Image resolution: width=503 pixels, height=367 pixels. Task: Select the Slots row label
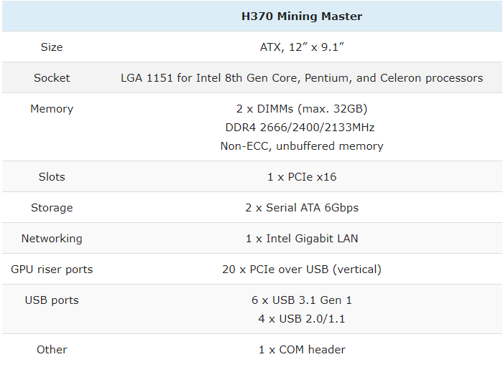52,176
